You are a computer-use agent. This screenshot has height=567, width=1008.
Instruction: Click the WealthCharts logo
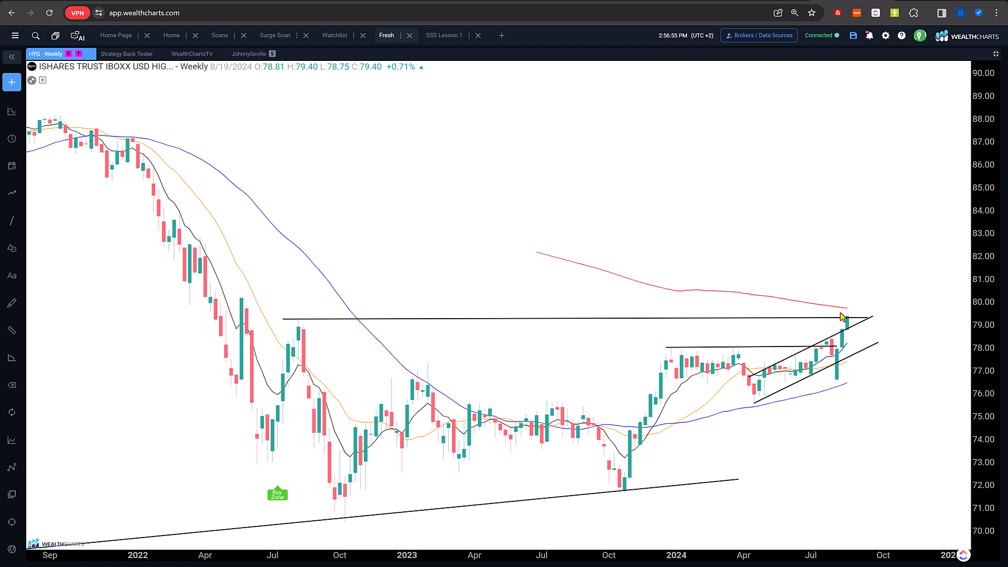coord(967,36)
